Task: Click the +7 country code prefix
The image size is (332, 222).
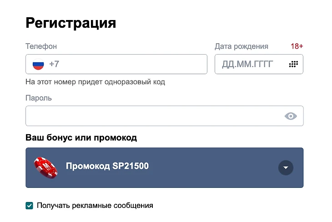Action: click(x=54, y=64)
